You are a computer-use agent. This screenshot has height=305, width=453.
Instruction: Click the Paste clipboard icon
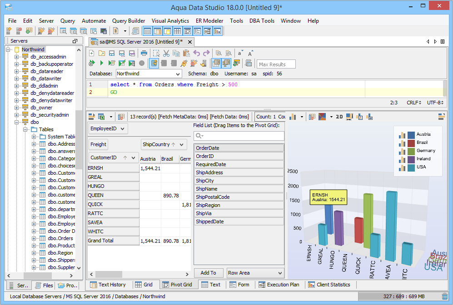pyautogui.click(x=186, y=53)
